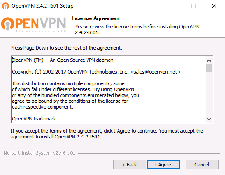This screenshot has height=175, width=225.
Task: Go to previous step with Back button
Action: [x=129, y=165]
